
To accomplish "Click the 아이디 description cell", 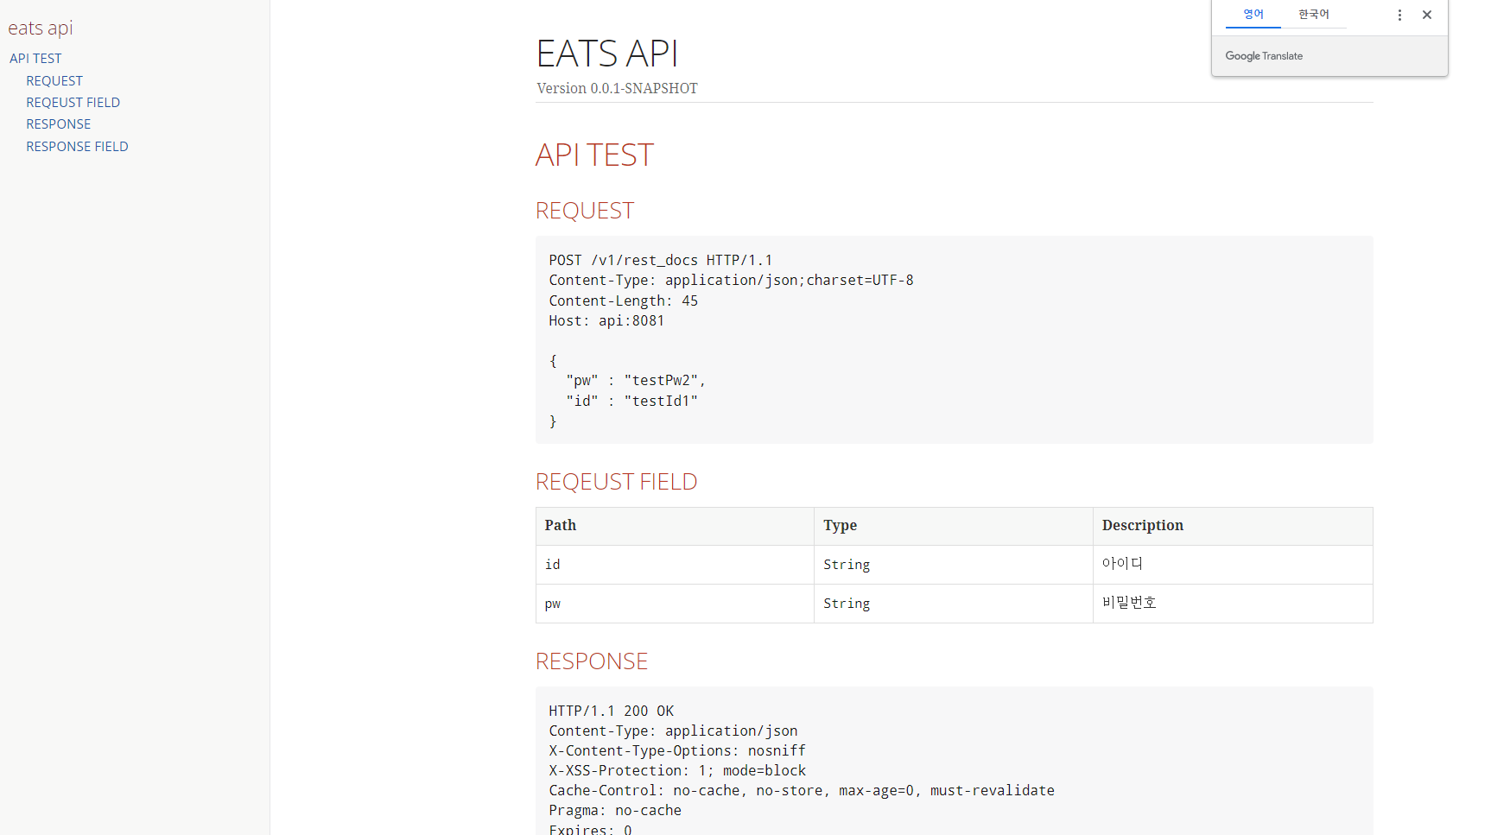I will tap(1233, 565).
